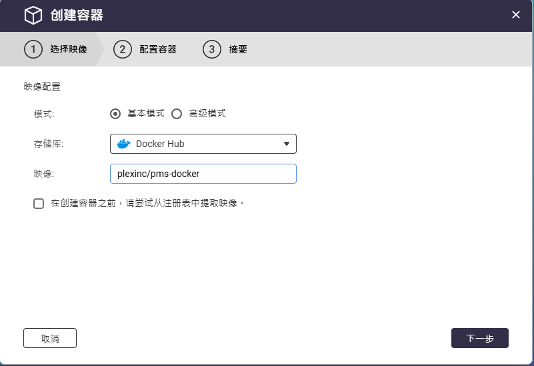Select 高级模式 radio button
Image resolution: width=534 pixels, height=366 pixels.
(x=177, y=114)
